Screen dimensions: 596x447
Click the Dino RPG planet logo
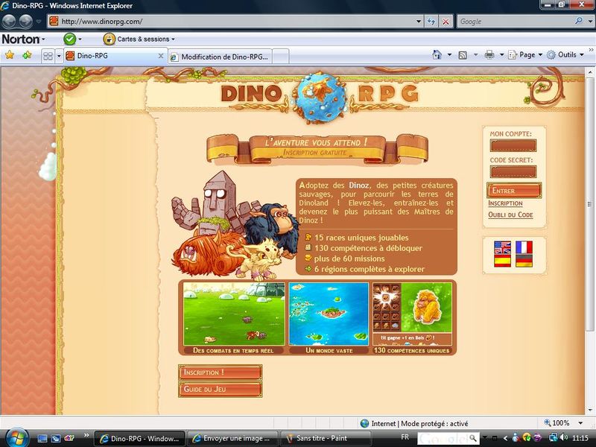[x=320, y=97]
